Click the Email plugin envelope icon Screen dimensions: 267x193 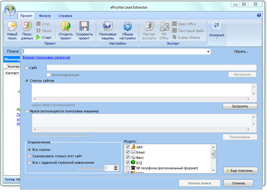pos(133,152)
